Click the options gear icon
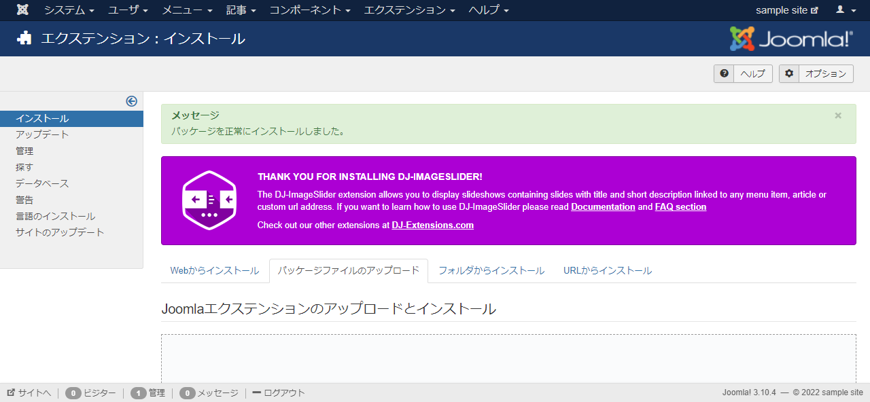This screenshot has height=402, width=870. [789, 73]
